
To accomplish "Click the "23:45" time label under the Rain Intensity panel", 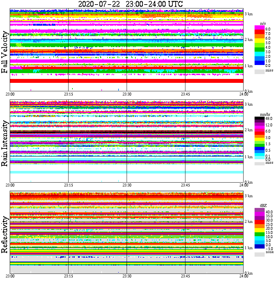I will [x=185, y=185].
